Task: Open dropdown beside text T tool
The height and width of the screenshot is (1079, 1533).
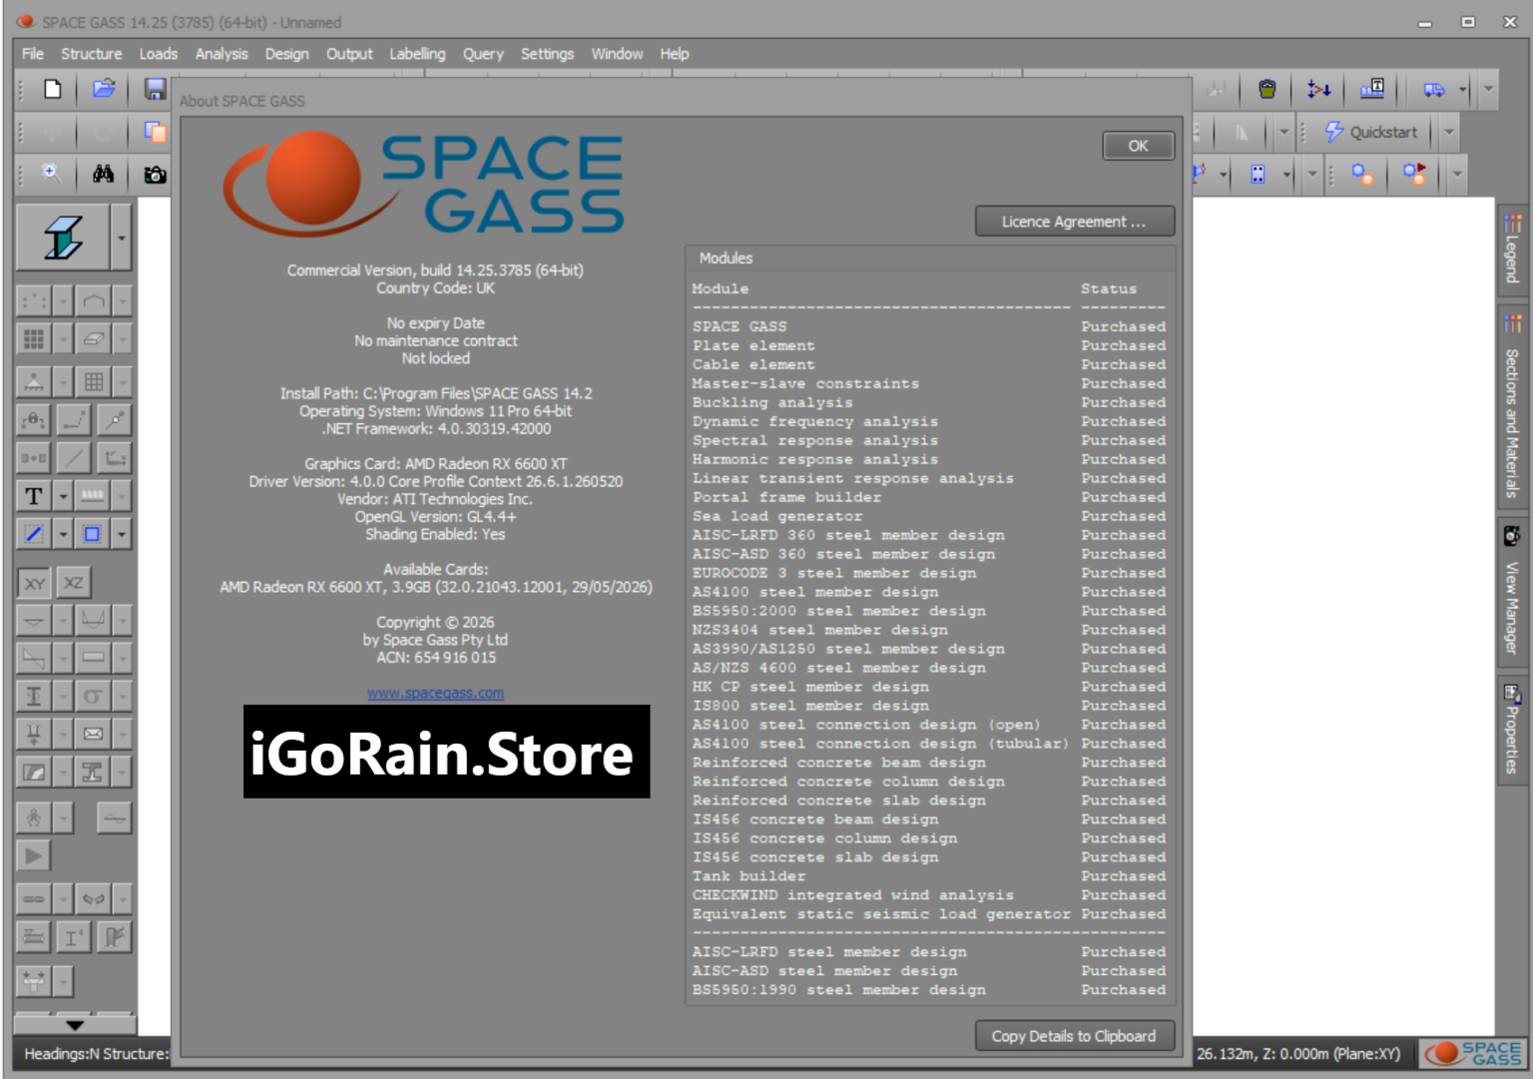Action: pyautogui.click(x=63, y=496)
